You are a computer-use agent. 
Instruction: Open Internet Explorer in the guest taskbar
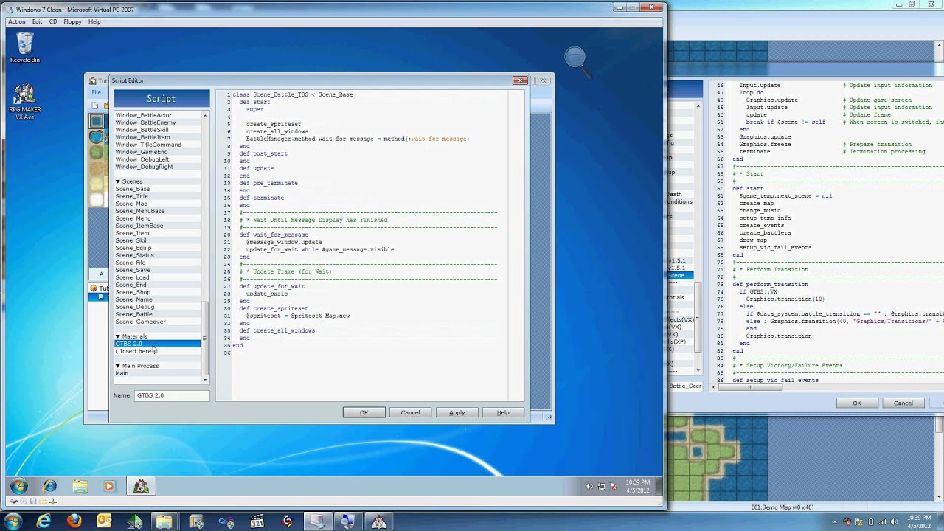pos(50,486)
